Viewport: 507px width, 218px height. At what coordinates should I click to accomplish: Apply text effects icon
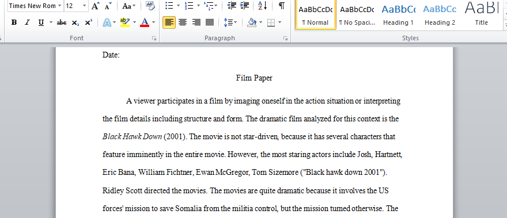(x=107, y=22)
